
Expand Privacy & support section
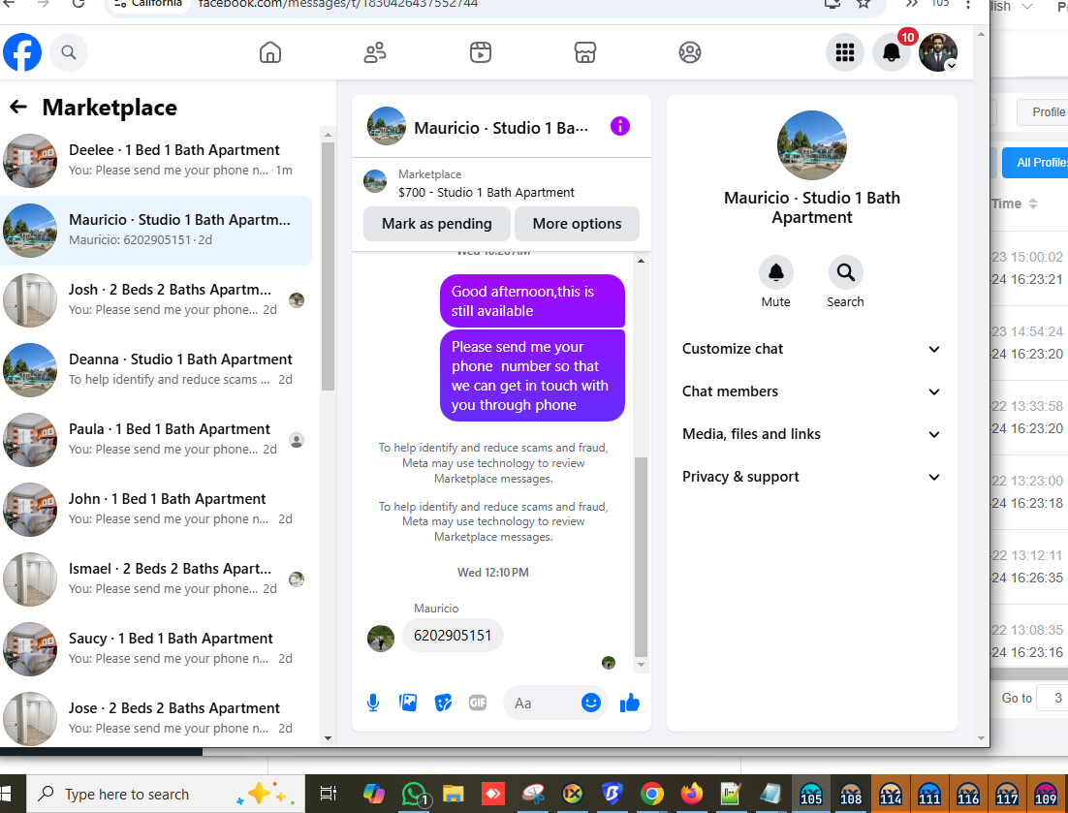(x=811, y=477)
